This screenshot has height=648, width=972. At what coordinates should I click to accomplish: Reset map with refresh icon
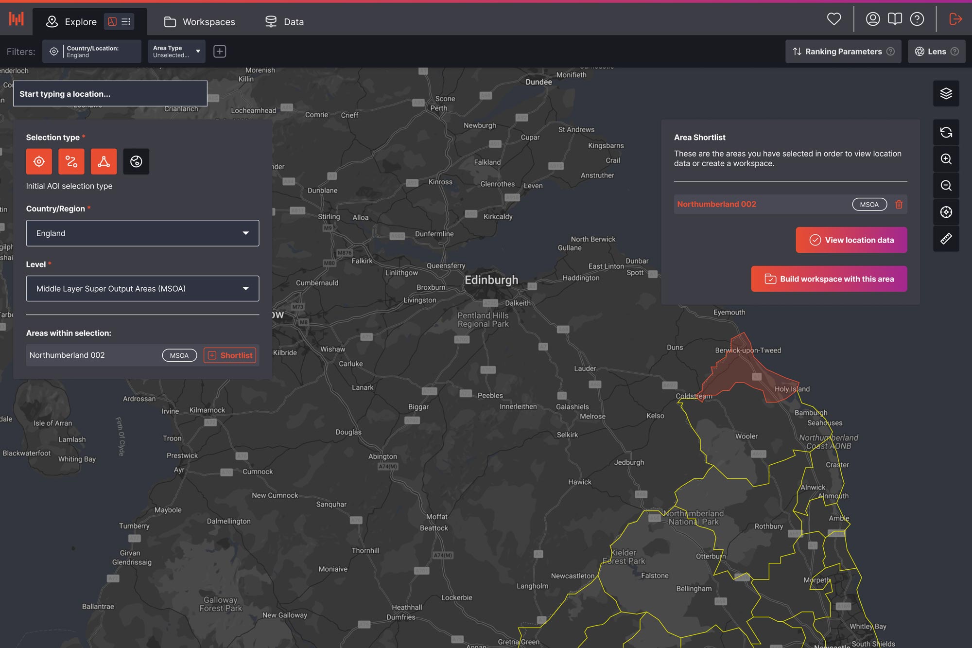(946, 132)
